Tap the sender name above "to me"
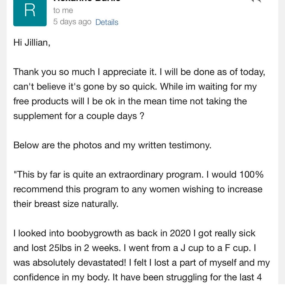 [x=87, y=1]
